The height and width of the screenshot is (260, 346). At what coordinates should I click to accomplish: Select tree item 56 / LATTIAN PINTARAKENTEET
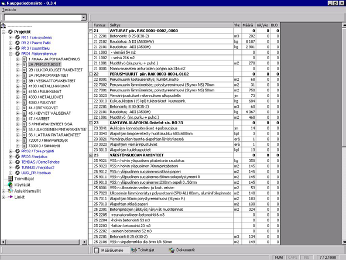(x=54, y=135)
